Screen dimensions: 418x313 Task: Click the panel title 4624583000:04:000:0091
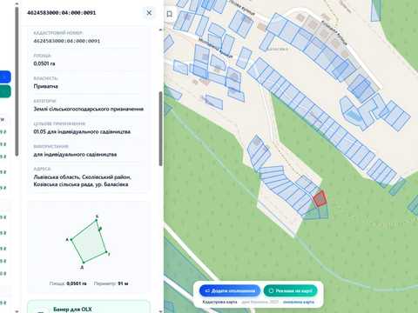click(61, 13)
